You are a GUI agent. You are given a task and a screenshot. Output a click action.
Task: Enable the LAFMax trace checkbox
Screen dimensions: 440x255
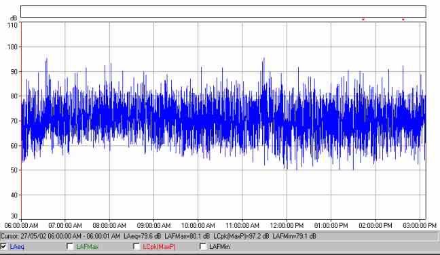(70, 246)
